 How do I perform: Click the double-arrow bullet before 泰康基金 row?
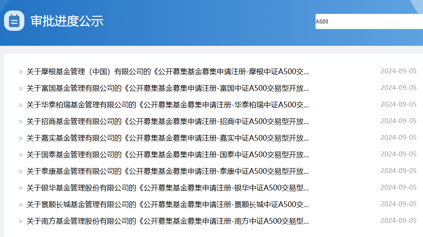21,171
